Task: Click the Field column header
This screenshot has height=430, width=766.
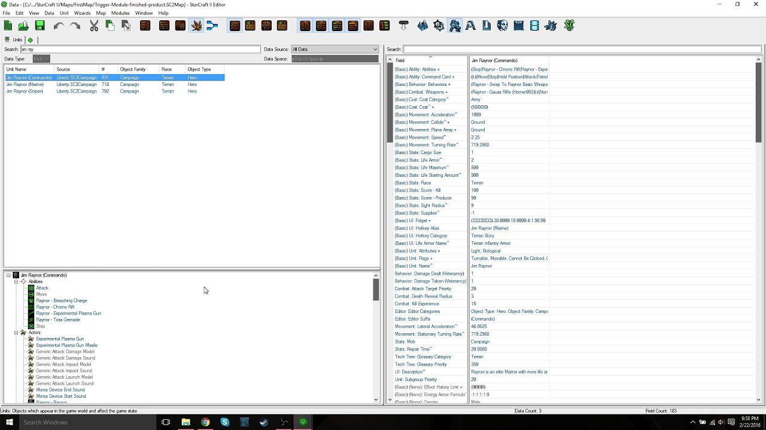Action: (x=430, y=60)
